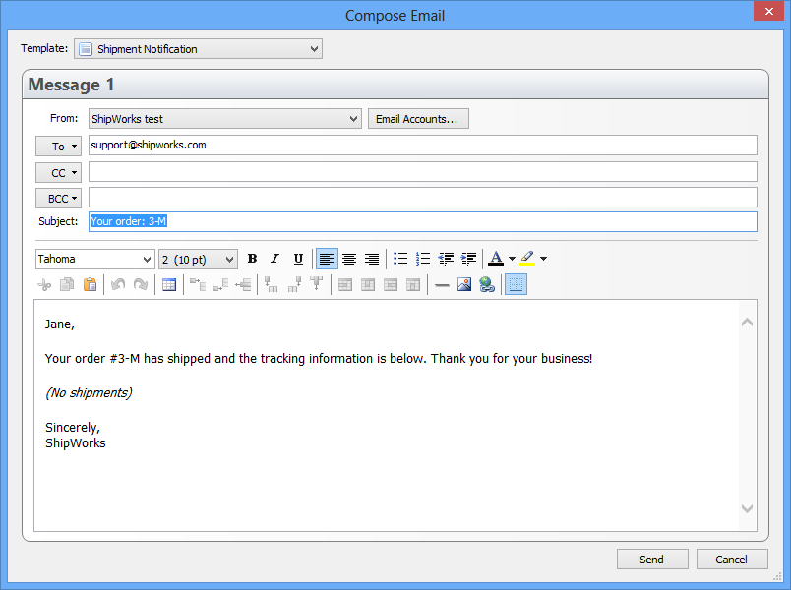791x590 pixels.
Task: Insert a numbered list
Action: 423,259
